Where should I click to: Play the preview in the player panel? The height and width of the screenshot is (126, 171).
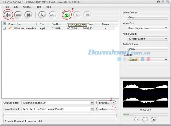[137, 120]
